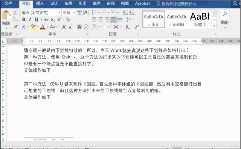Click the Cut scissors icon

pos(15,13)
